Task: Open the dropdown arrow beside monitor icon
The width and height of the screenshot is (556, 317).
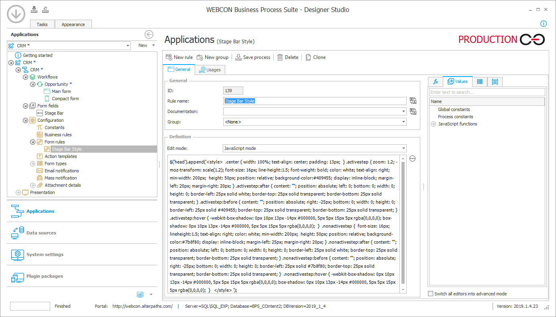Action: 151,295
